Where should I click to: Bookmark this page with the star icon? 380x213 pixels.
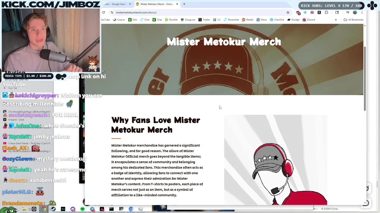coord(288,12)
